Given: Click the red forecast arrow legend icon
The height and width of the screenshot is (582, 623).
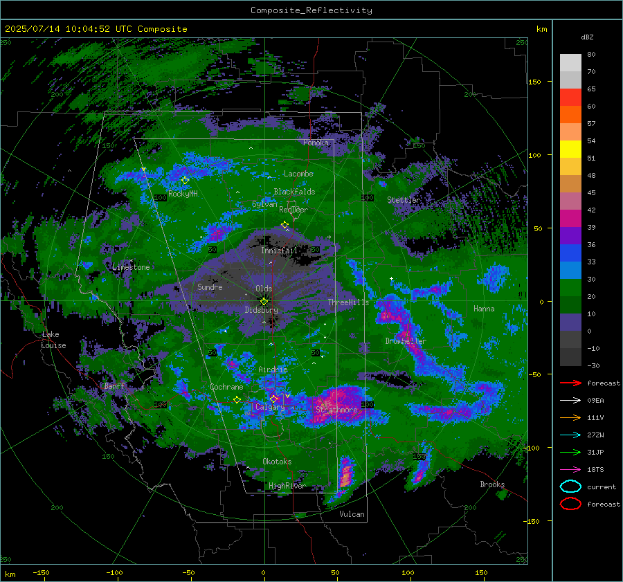Looking at the screenshot, I should pyautogui.click(x=570, y=383).
